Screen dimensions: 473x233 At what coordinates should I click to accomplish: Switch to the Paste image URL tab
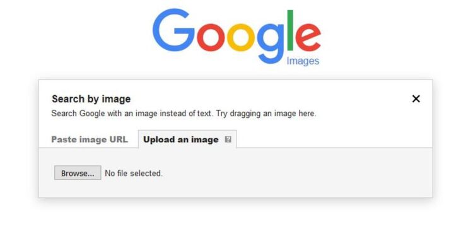tap(90, 140)
